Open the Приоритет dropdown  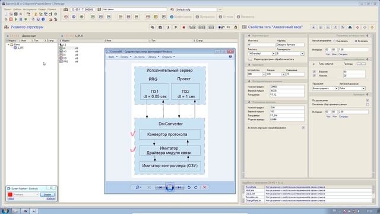point(337,89)
